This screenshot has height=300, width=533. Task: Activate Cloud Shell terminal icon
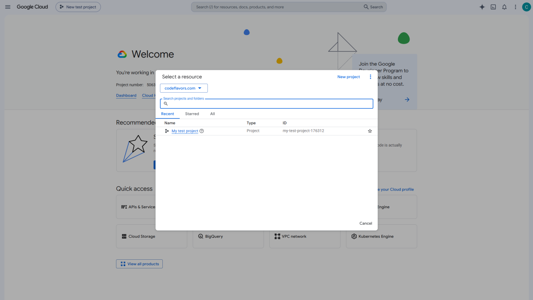tap(493, 7)
